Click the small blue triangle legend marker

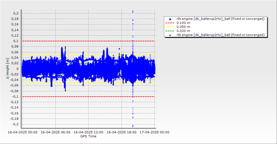[x=170, y=35]
